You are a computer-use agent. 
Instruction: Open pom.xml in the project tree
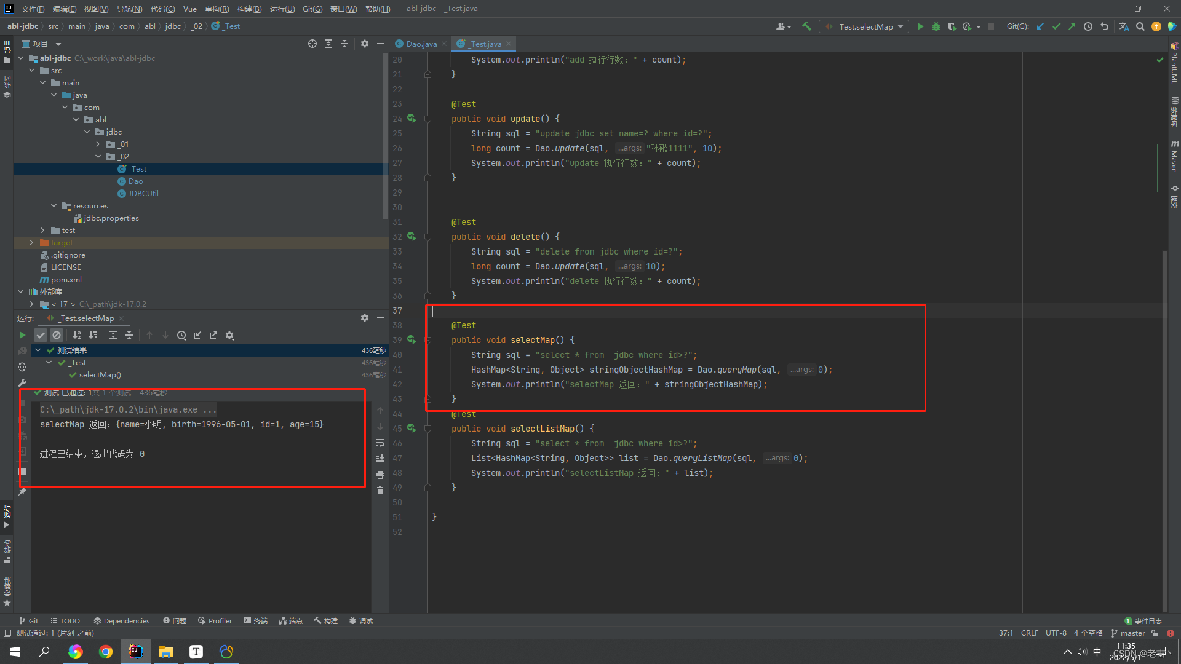[x=61, y=279]
